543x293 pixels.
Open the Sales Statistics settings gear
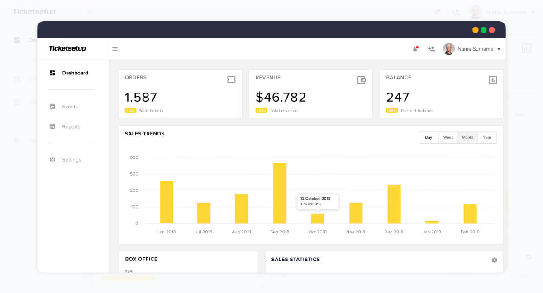click(494, 260)
